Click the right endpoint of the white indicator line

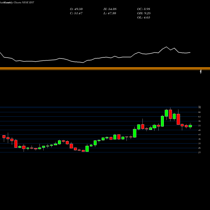[190, 52]
